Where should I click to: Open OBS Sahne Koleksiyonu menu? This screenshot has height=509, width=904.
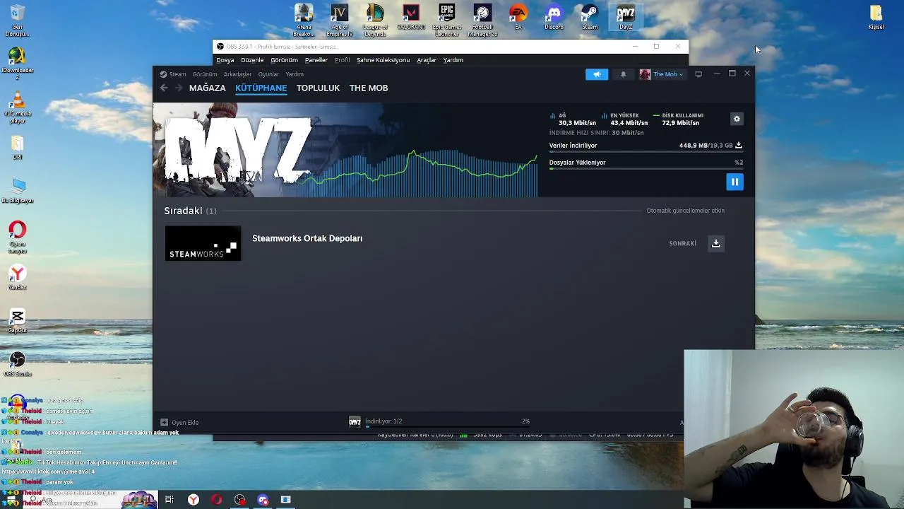(383, 60)
